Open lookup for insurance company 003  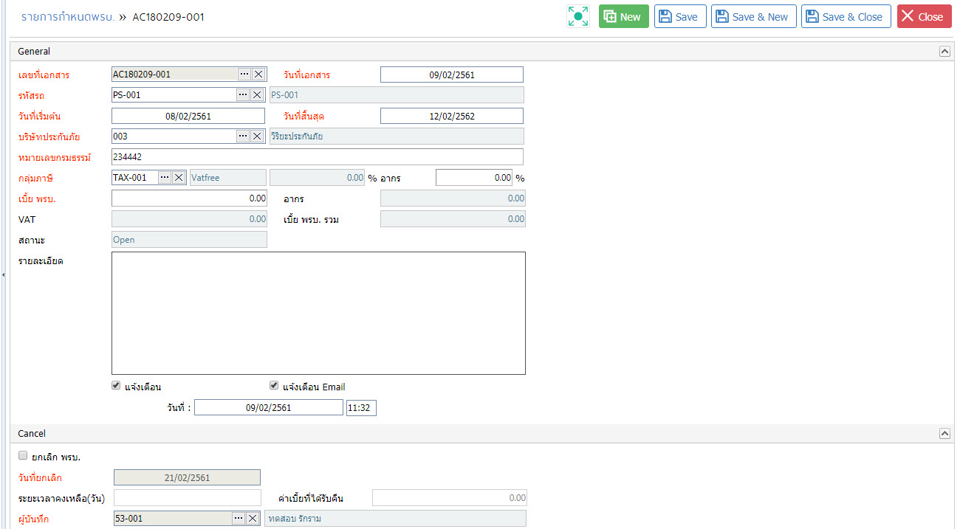point(244,136)
